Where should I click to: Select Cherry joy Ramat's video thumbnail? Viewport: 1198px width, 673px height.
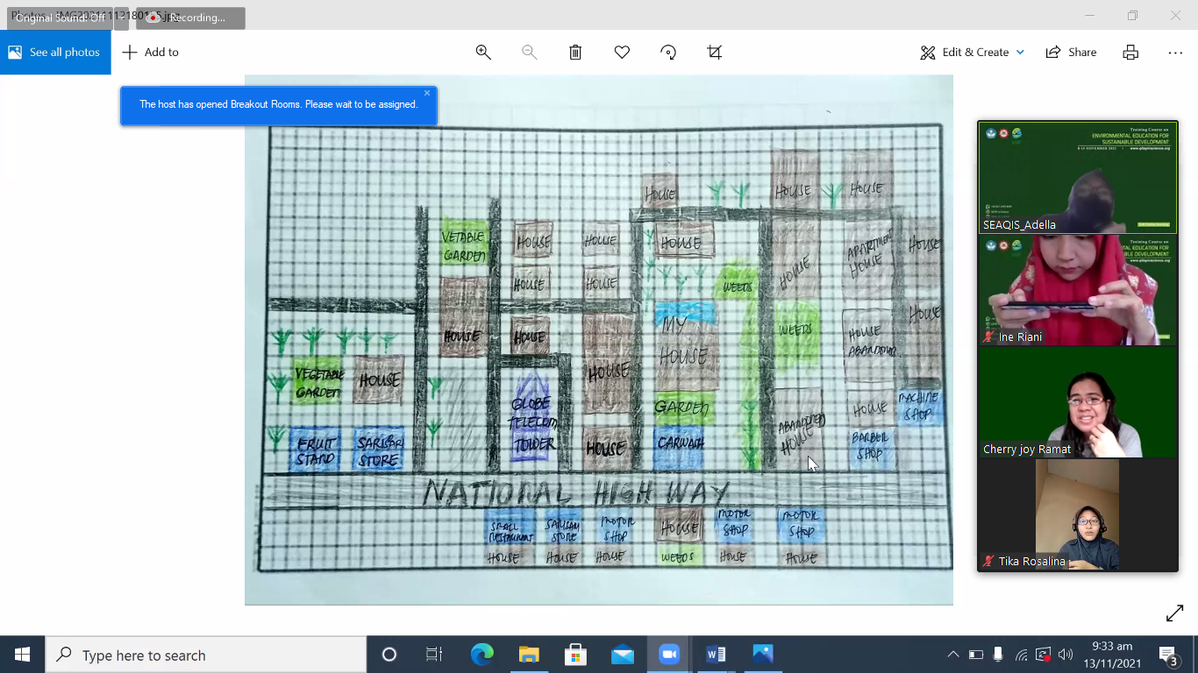(x=1078, y=401)
